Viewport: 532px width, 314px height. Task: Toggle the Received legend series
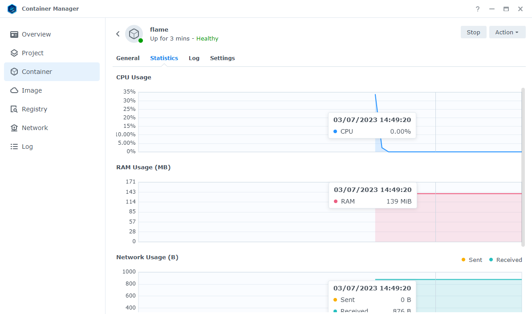tap(506, 260)
